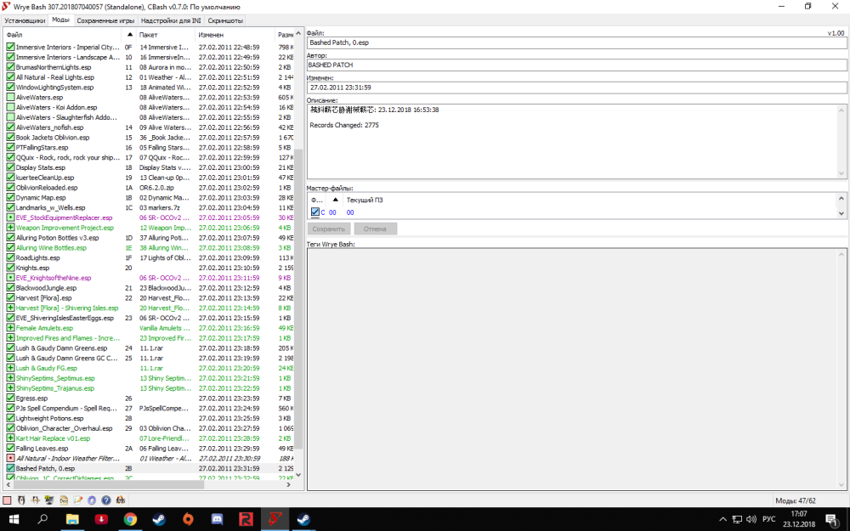Click the mod list scroll right arrow
Screen dimensions: 850x531
[288, 485]
